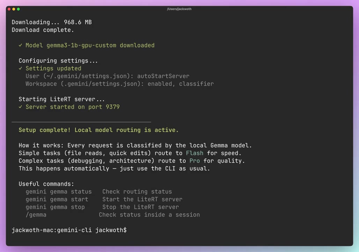The width and height of the screenshot is (359, 252).
Task: Minimize the terminal using yellow button
Action: point(14,9)
